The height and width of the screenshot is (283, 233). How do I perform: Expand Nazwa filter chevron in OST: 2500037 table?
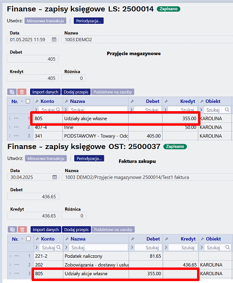pyautogui.click(x=66, y=247)
